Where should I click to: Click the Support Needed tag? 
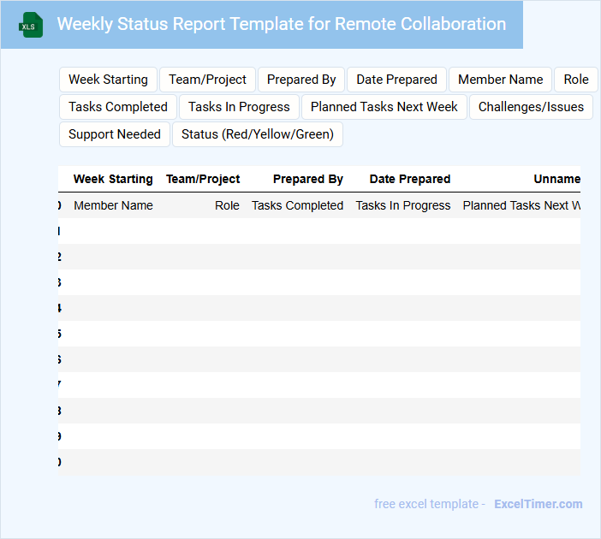(115, 134)
